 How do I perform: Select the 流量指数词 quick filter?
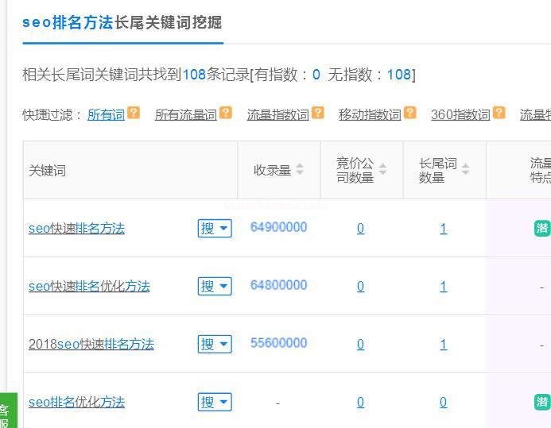(277, 115)
